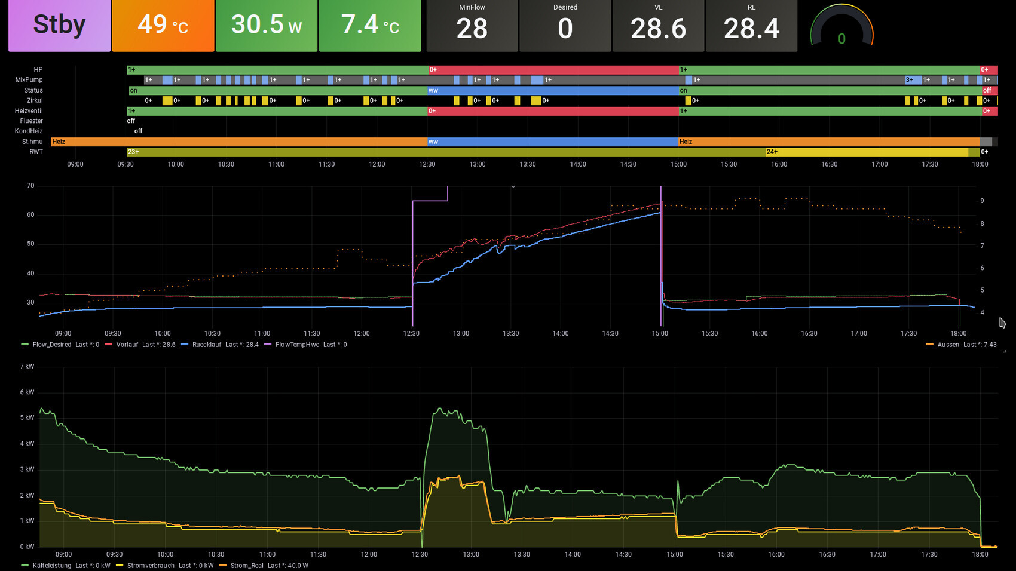Click resize handle at temperature panel corner
Screen dimensions: 1016x571
click(1004, 351)
